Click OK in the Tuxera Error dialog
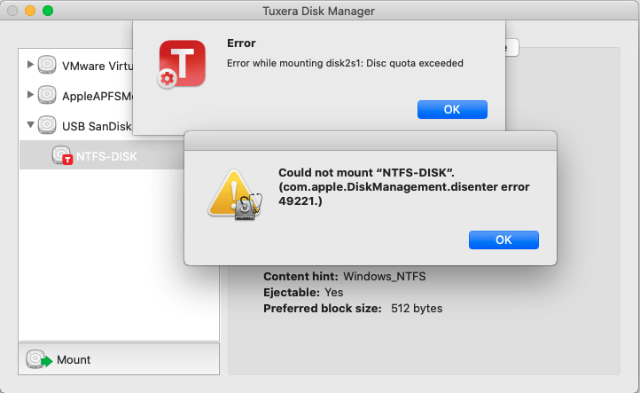 (x=452, y=109)
